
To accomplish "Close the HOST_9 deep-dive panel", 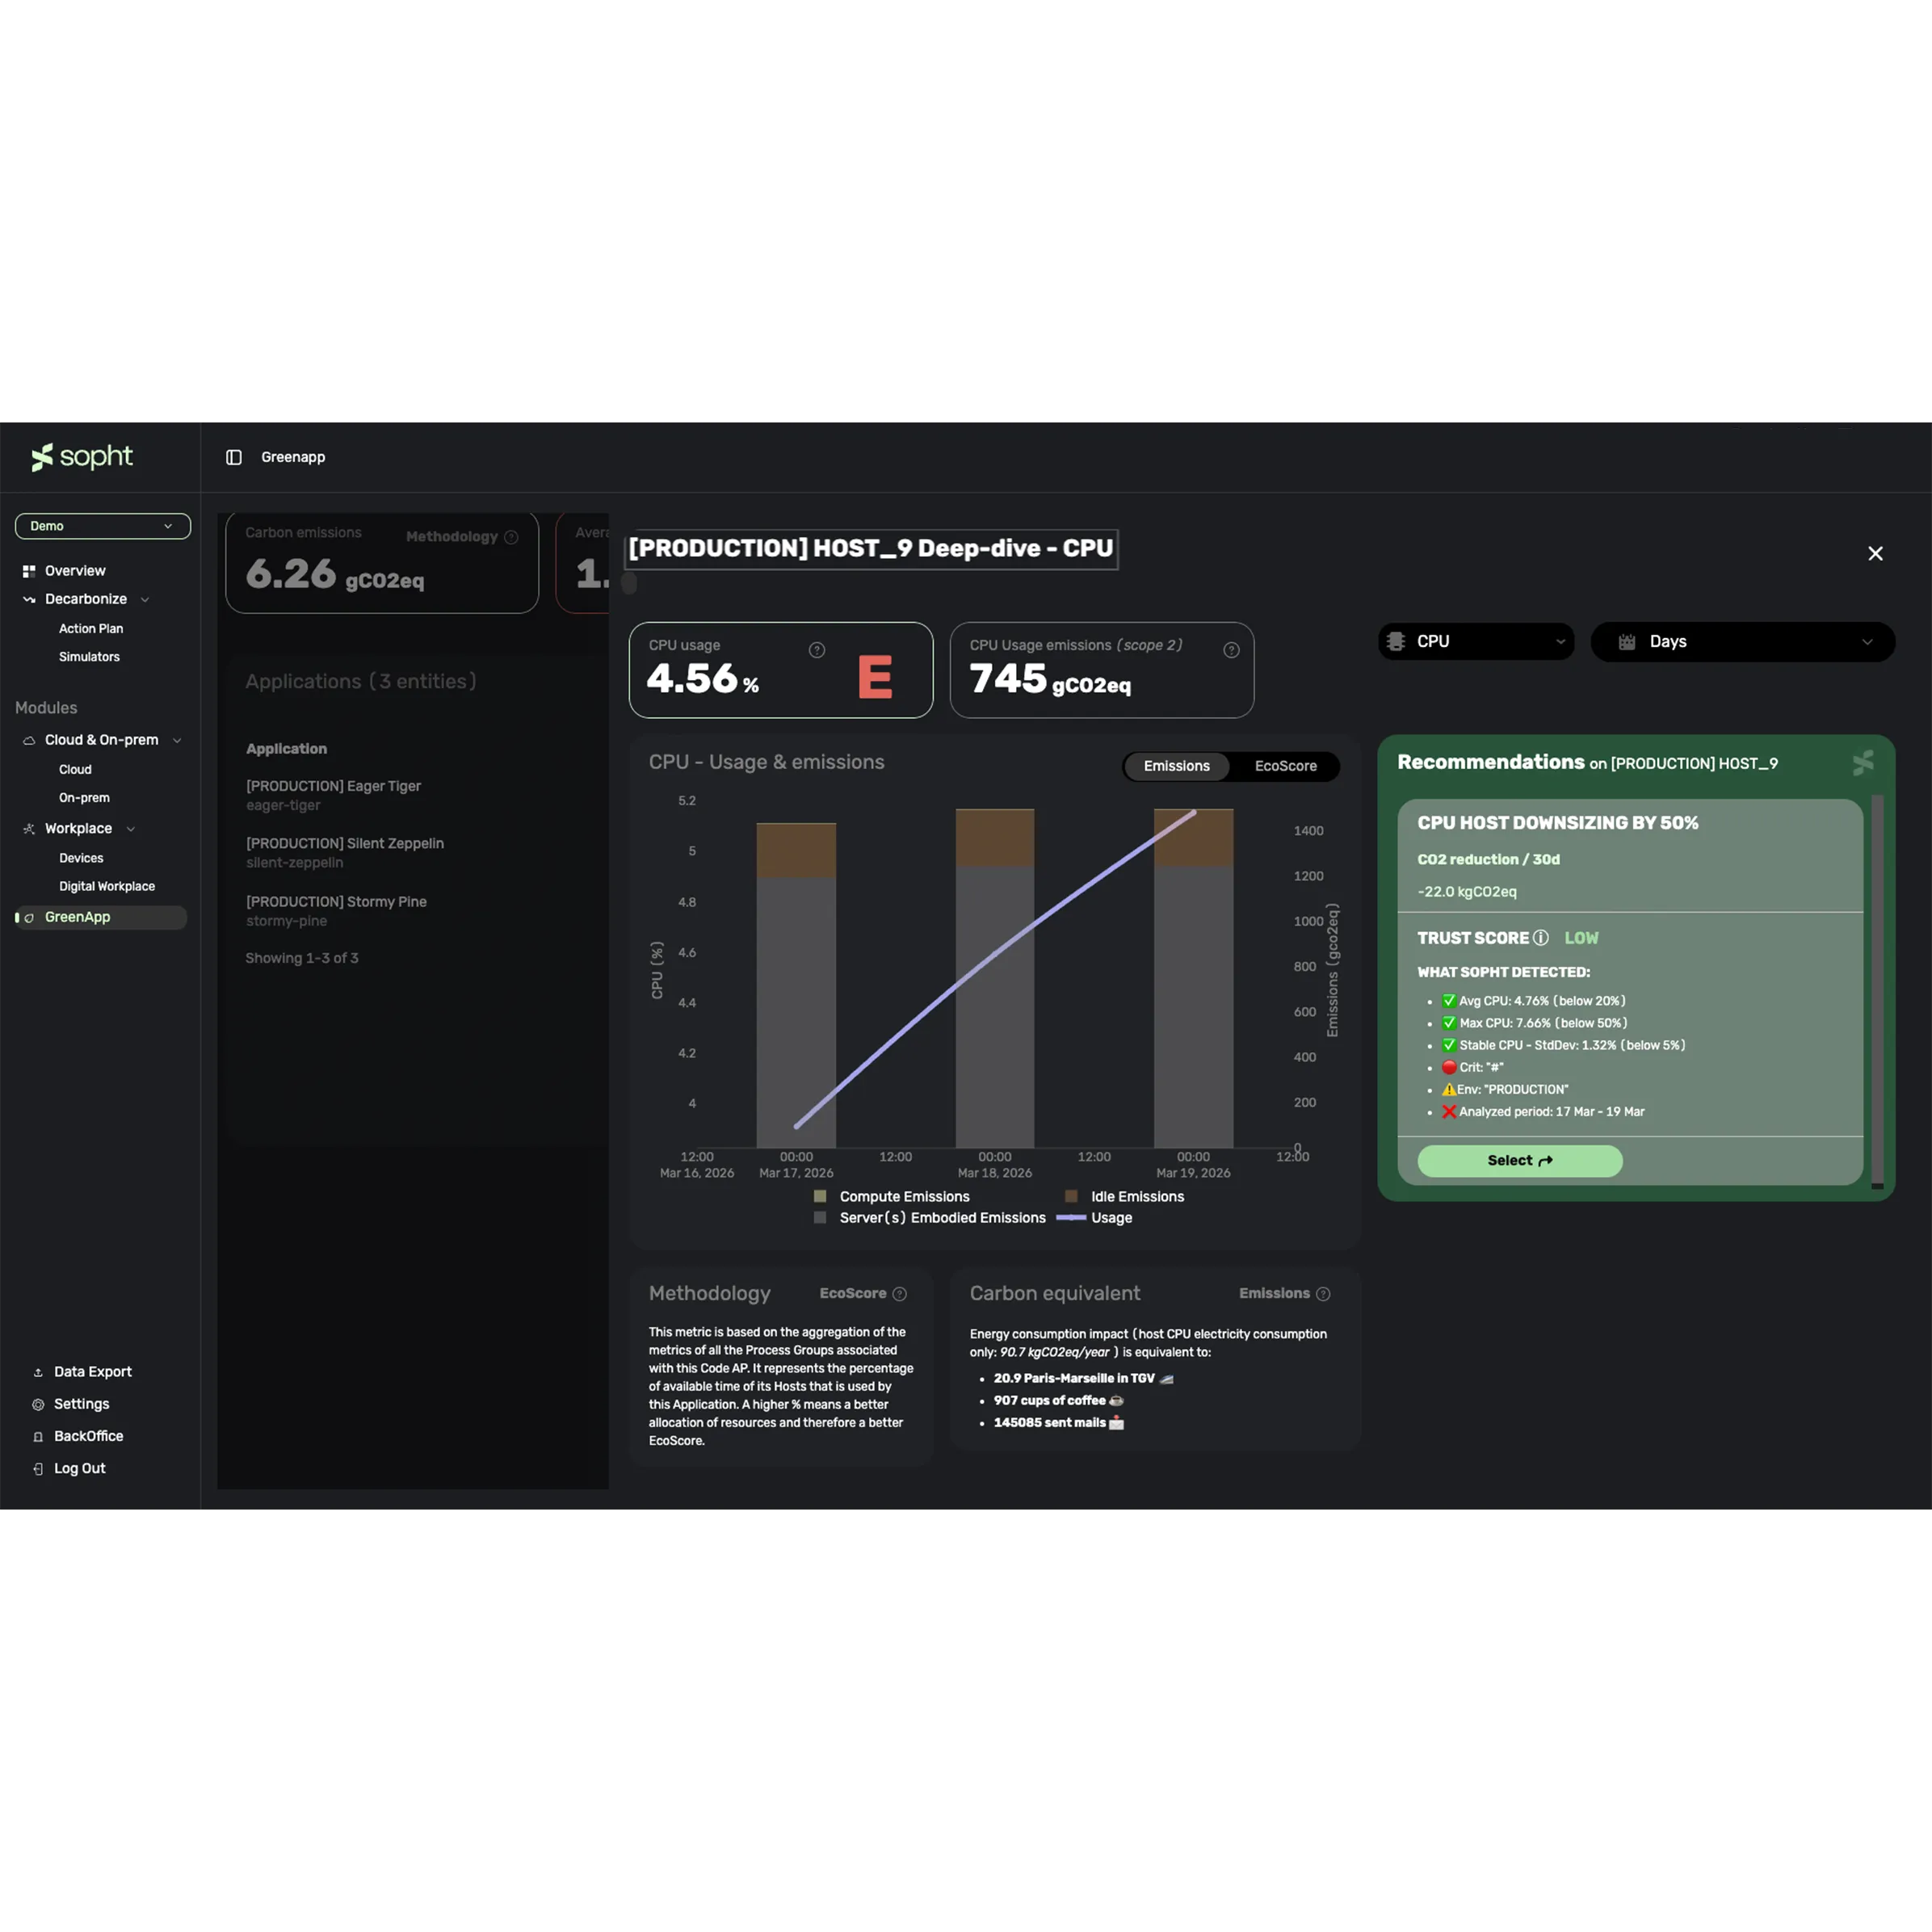I will [1876, 554].
